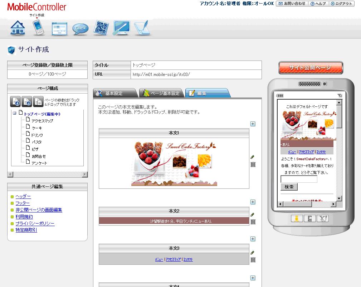This screenshot has height=287, width=361.
Task: Delete 本文3 with trash icon
Action: click(253, 260)
